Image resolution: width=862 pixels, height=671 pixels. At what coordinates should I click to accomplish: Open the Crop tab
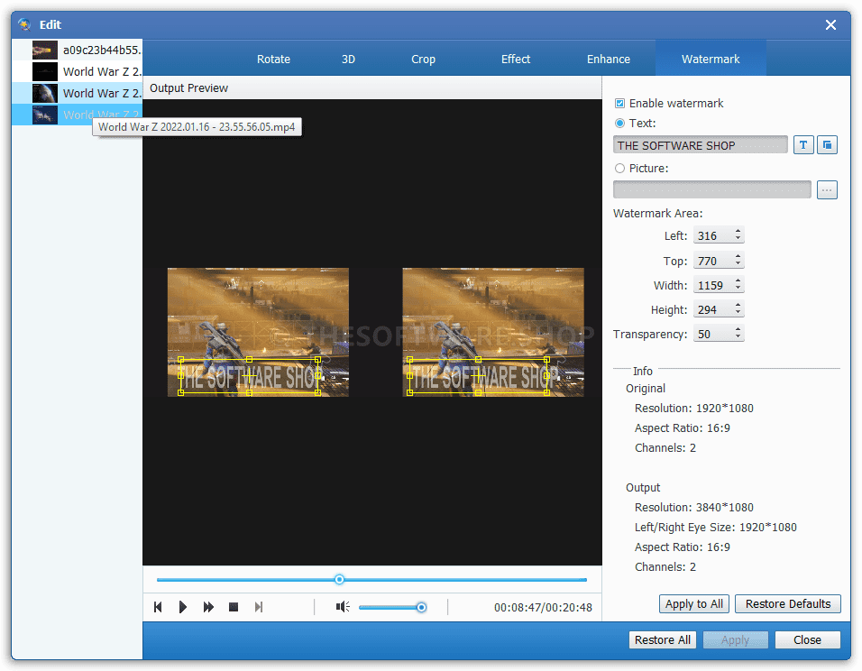[x=423, y=59]
